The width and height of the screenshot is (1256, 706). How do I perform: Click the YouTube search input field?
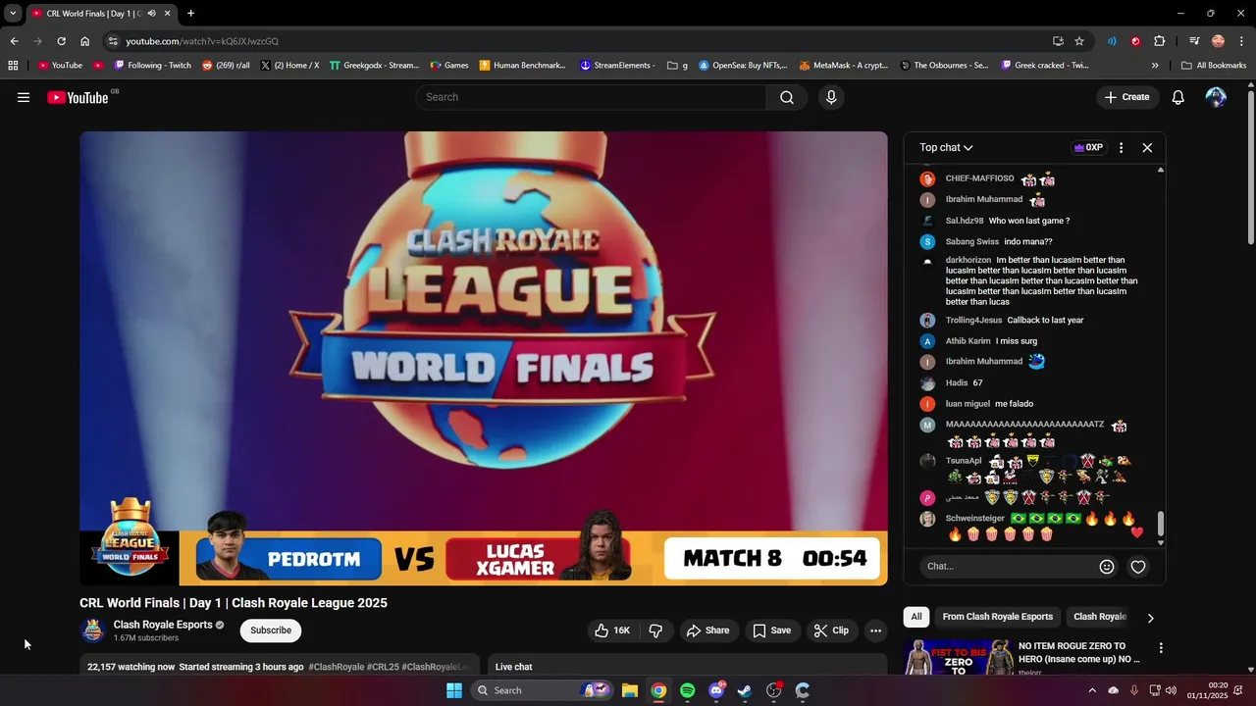click(x=592, y=97)
